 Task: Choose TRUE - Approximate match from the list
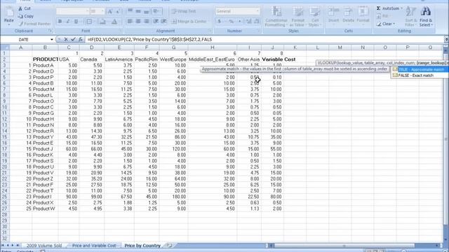pos(420,69)
